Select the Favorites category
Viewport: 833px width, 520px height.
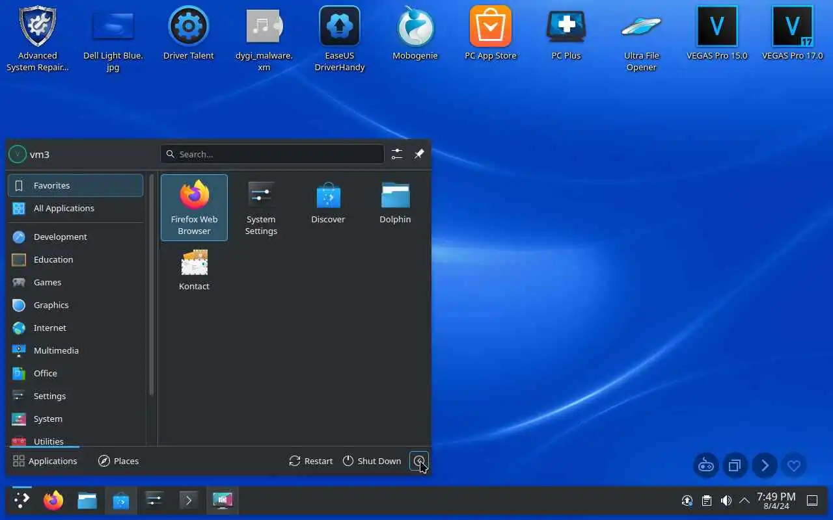(x=75, y=185)
